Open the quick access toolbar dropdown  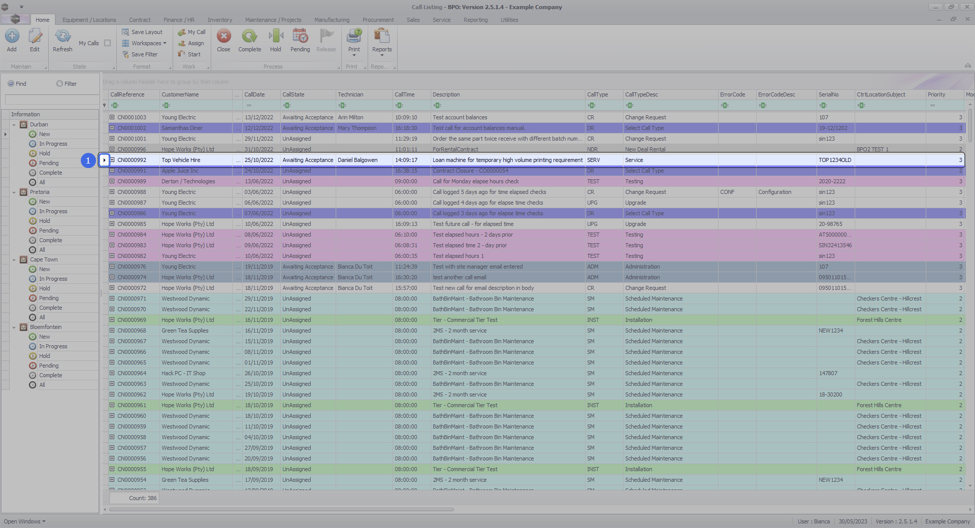[x=21, y=7]
